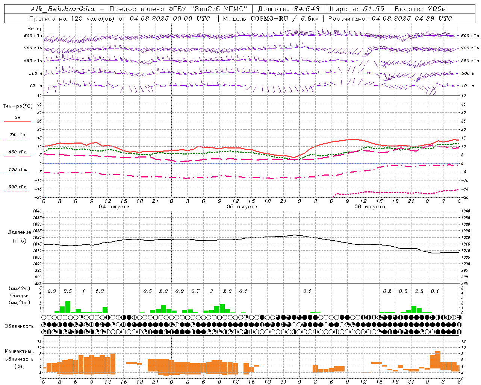The width and height of the screenshot is (481, 385).
Task: Click the station name Alk_Belokurikha in the header
Action: tap(63, 9)
